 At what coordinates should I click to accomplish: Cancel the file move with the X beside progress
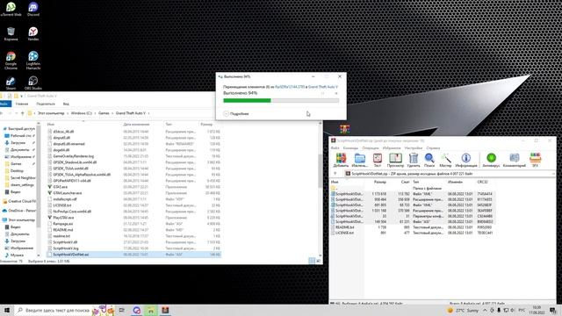(335, 94)
